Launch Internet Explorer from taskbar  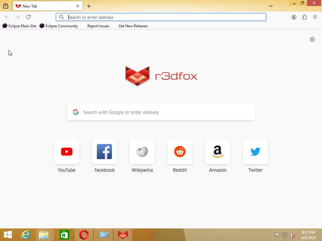click(25, 235)
